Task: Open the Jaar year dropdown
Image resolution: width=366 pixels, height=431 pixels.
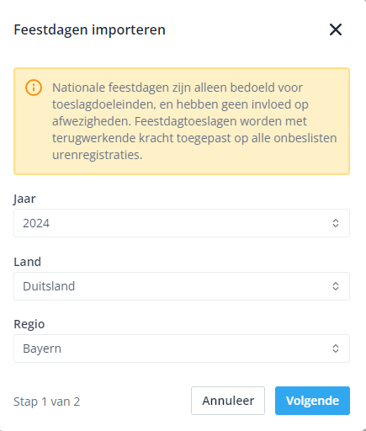Action: (182, 223)
